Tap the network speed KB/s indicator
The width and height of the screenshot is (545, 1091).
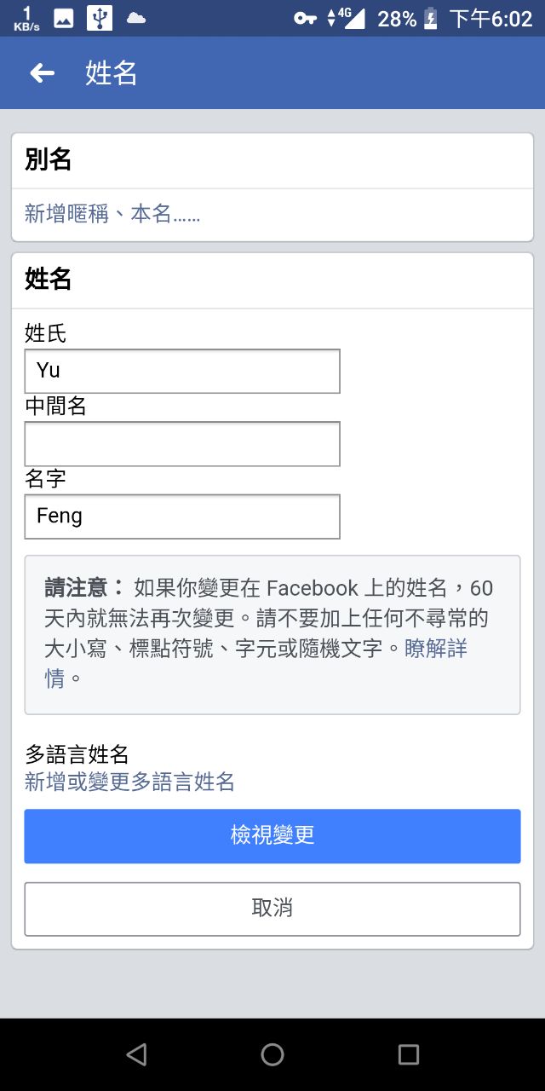26,18
